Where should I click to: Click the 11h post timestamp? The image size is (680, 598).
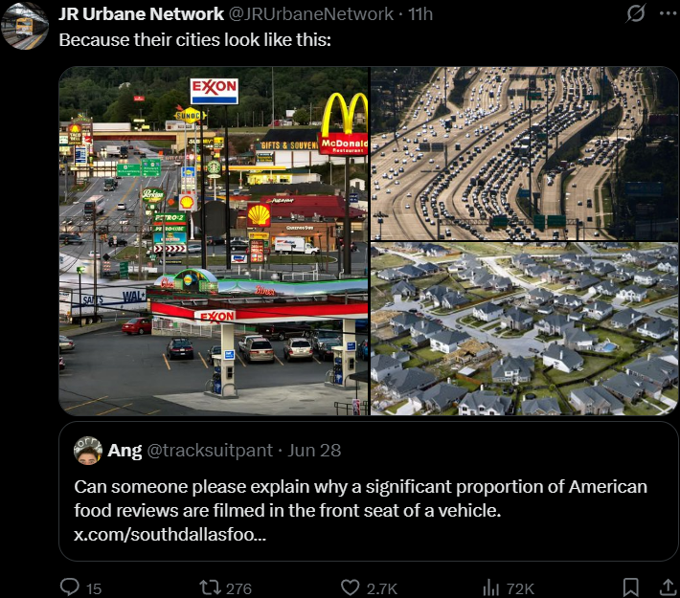click(x=420, y=13)
